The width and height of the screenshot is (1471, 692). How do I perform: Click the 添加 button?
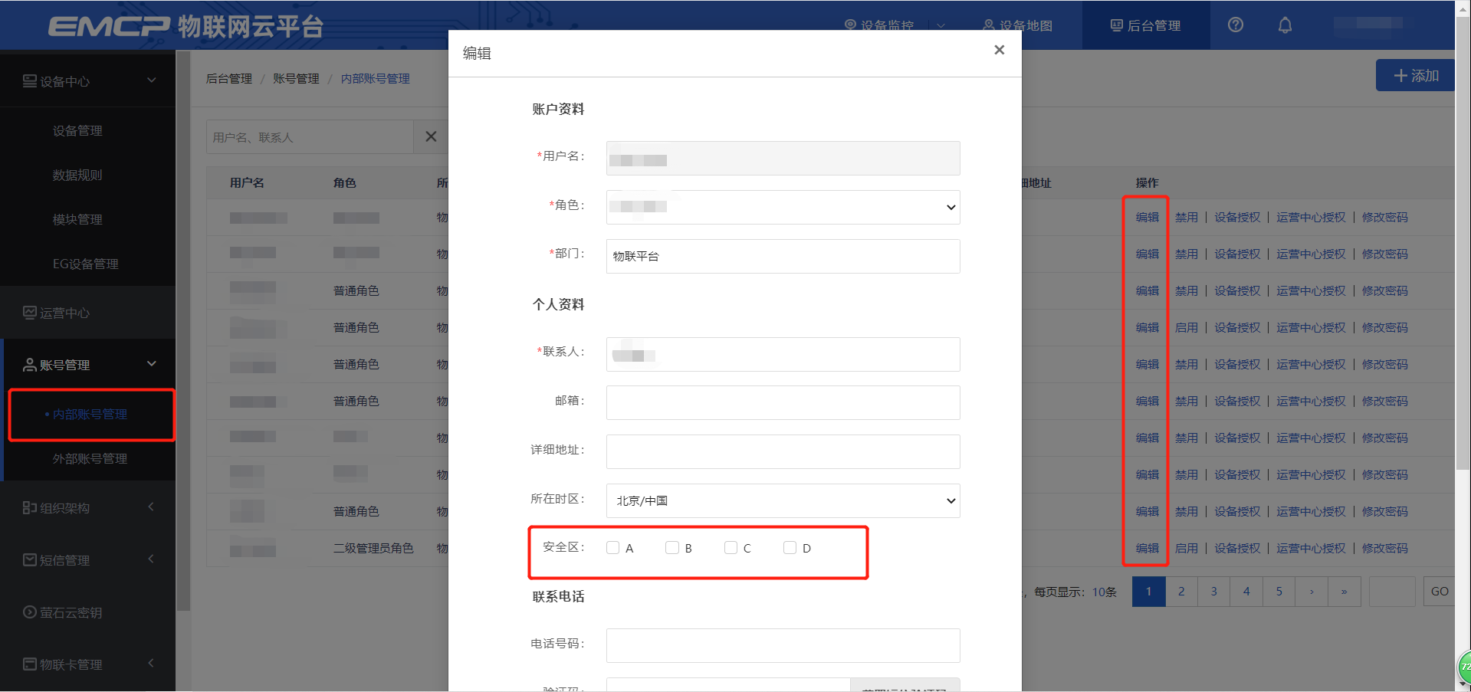pyautogui.click(x=1415, y=75)
